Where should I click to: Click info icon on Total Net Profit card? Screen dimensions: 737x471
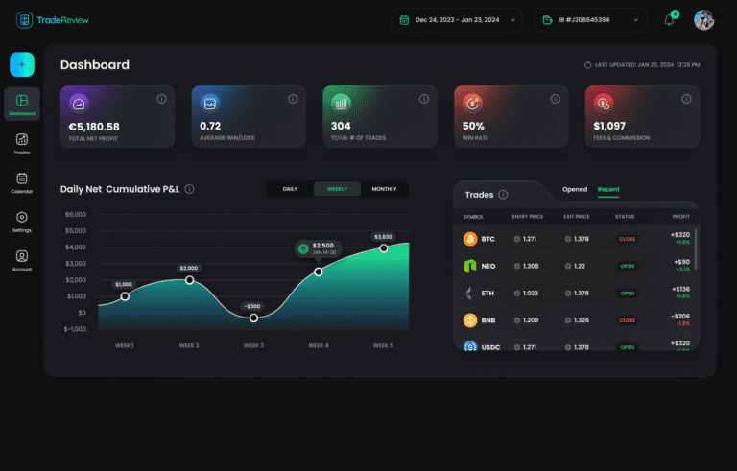[161, 99]
